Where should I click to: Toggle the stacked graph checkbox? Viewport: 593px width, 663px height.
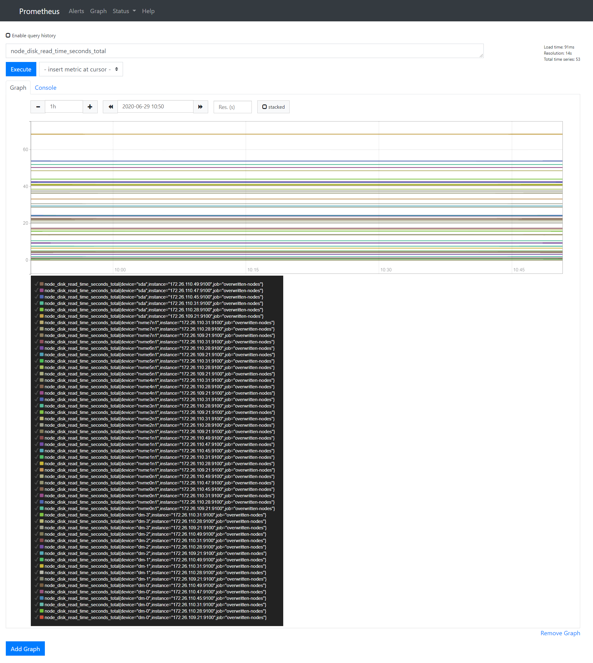coord(265,107)
